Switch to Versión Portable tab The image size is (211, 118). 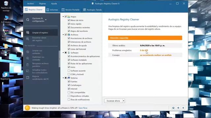click(71, 10)
